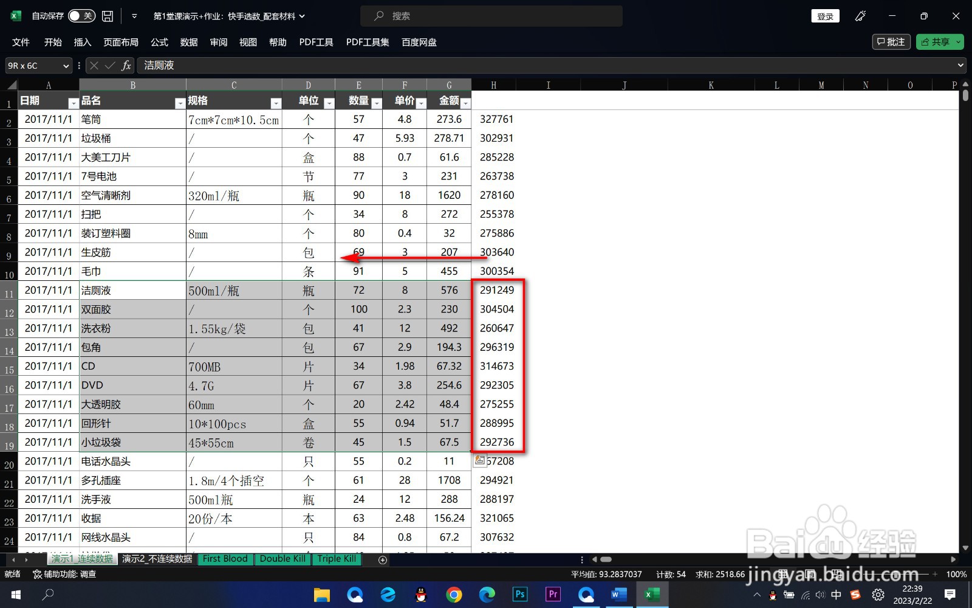Open the PDF工具集 tab
Image resolution: width=972 pixels, height=608 pixels.
pos(368,42)
